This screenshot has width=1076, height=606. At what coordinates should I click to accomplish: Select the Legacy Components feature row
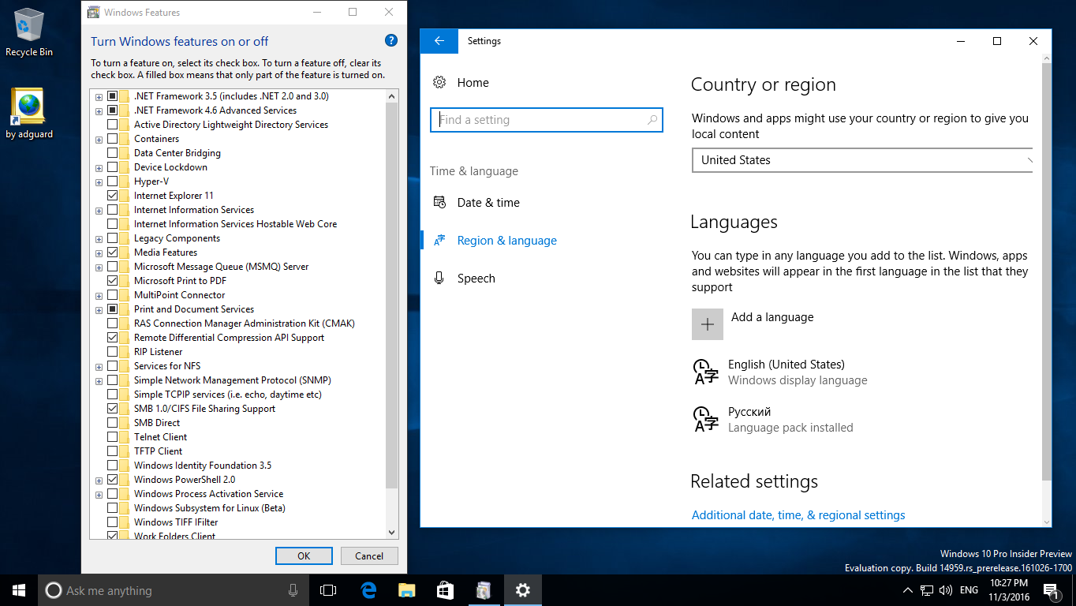177,238
